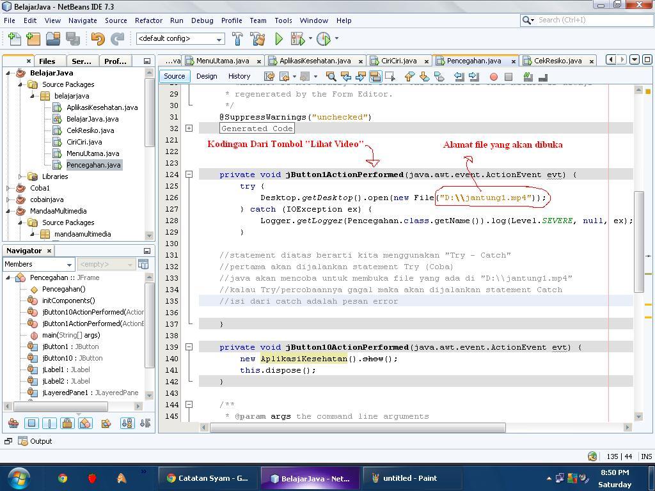Viewport: 655px width, 491px height.
Task: Click the Undo arrow in the toolbar
Action: pos(97,39)
